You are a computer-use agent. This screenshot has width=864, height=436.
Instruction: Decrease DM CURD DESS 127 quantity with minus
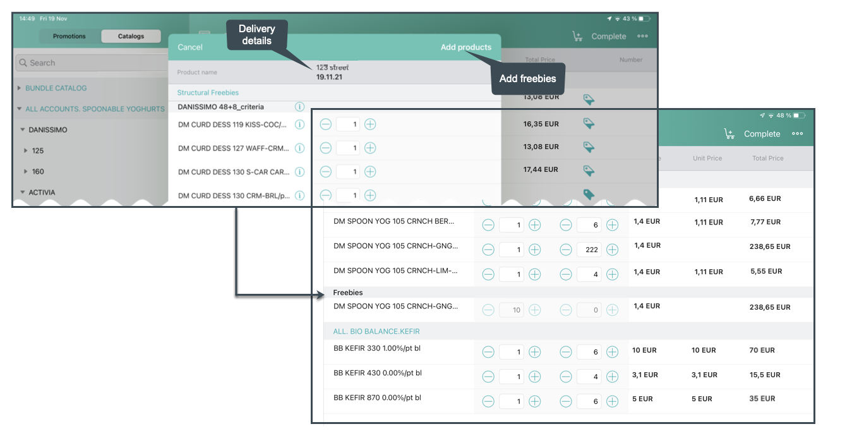coord(326,147)
